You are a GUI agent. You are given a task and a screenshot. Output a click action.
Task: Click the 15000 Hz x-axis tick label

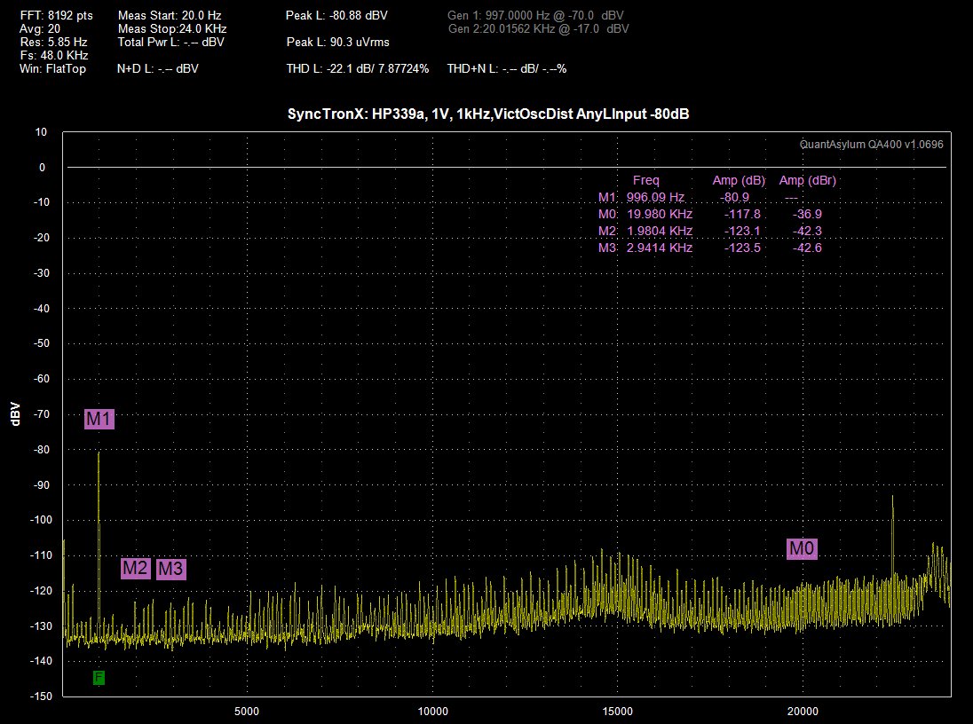tap(617, 711)
